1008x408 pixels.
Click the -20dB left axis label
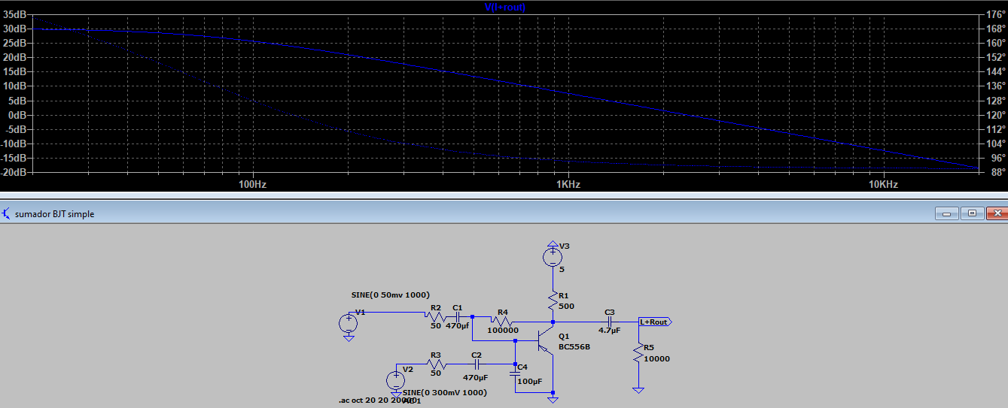(15, 172)
